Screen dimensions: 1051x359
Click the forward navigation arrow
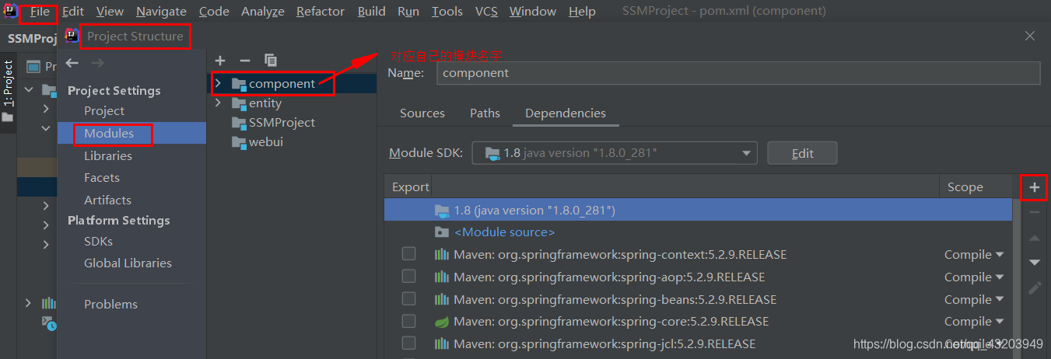pos(97,63)
